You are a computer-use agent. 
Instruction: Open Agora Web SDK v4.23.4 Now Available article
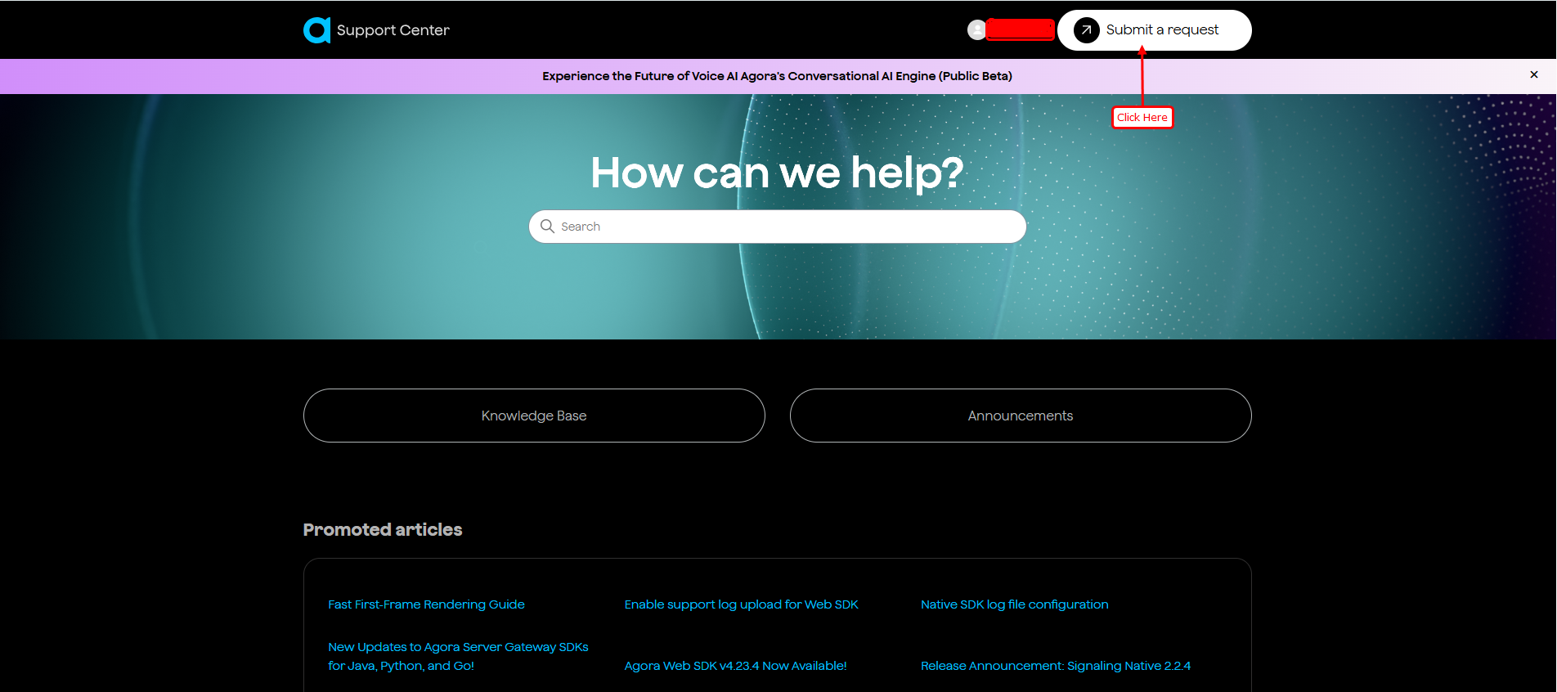735,666
